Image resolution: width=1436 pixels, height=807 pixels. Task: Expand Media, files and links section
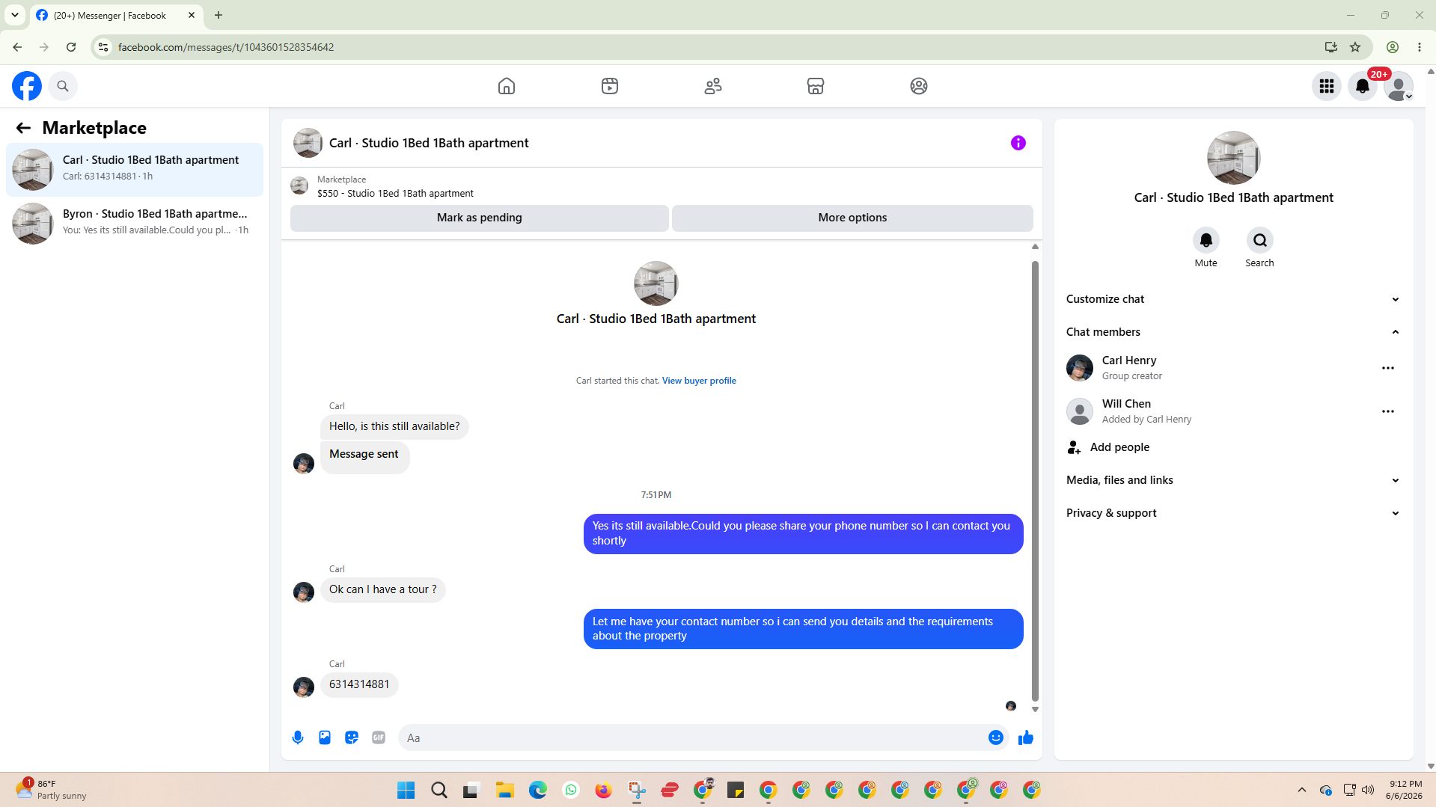click(x=1233, y=480)
